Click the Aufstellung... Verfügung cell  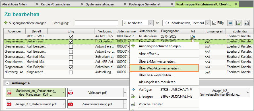105,72
